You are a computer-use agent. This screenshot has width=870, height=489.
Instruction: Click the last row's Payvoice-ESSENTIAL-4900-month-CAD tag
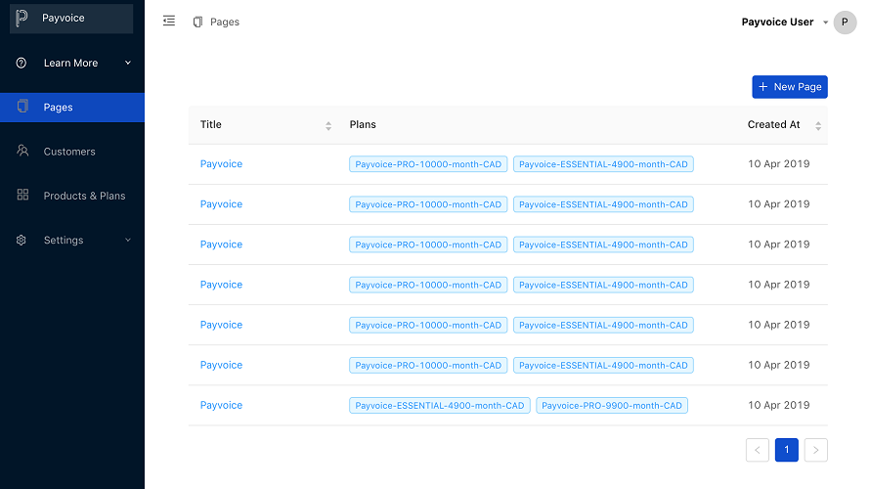(x=440, y=405)
